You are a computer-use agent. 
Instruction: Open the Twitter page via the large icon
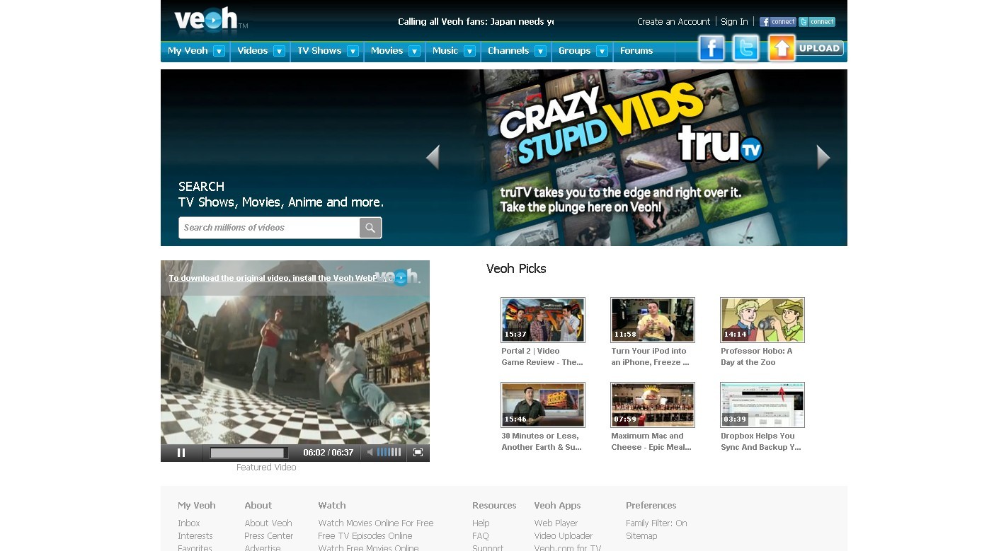745,48
